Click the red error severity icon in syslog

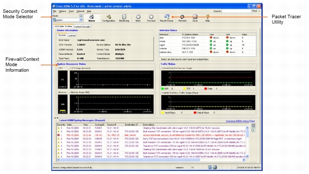coord(58,135)
